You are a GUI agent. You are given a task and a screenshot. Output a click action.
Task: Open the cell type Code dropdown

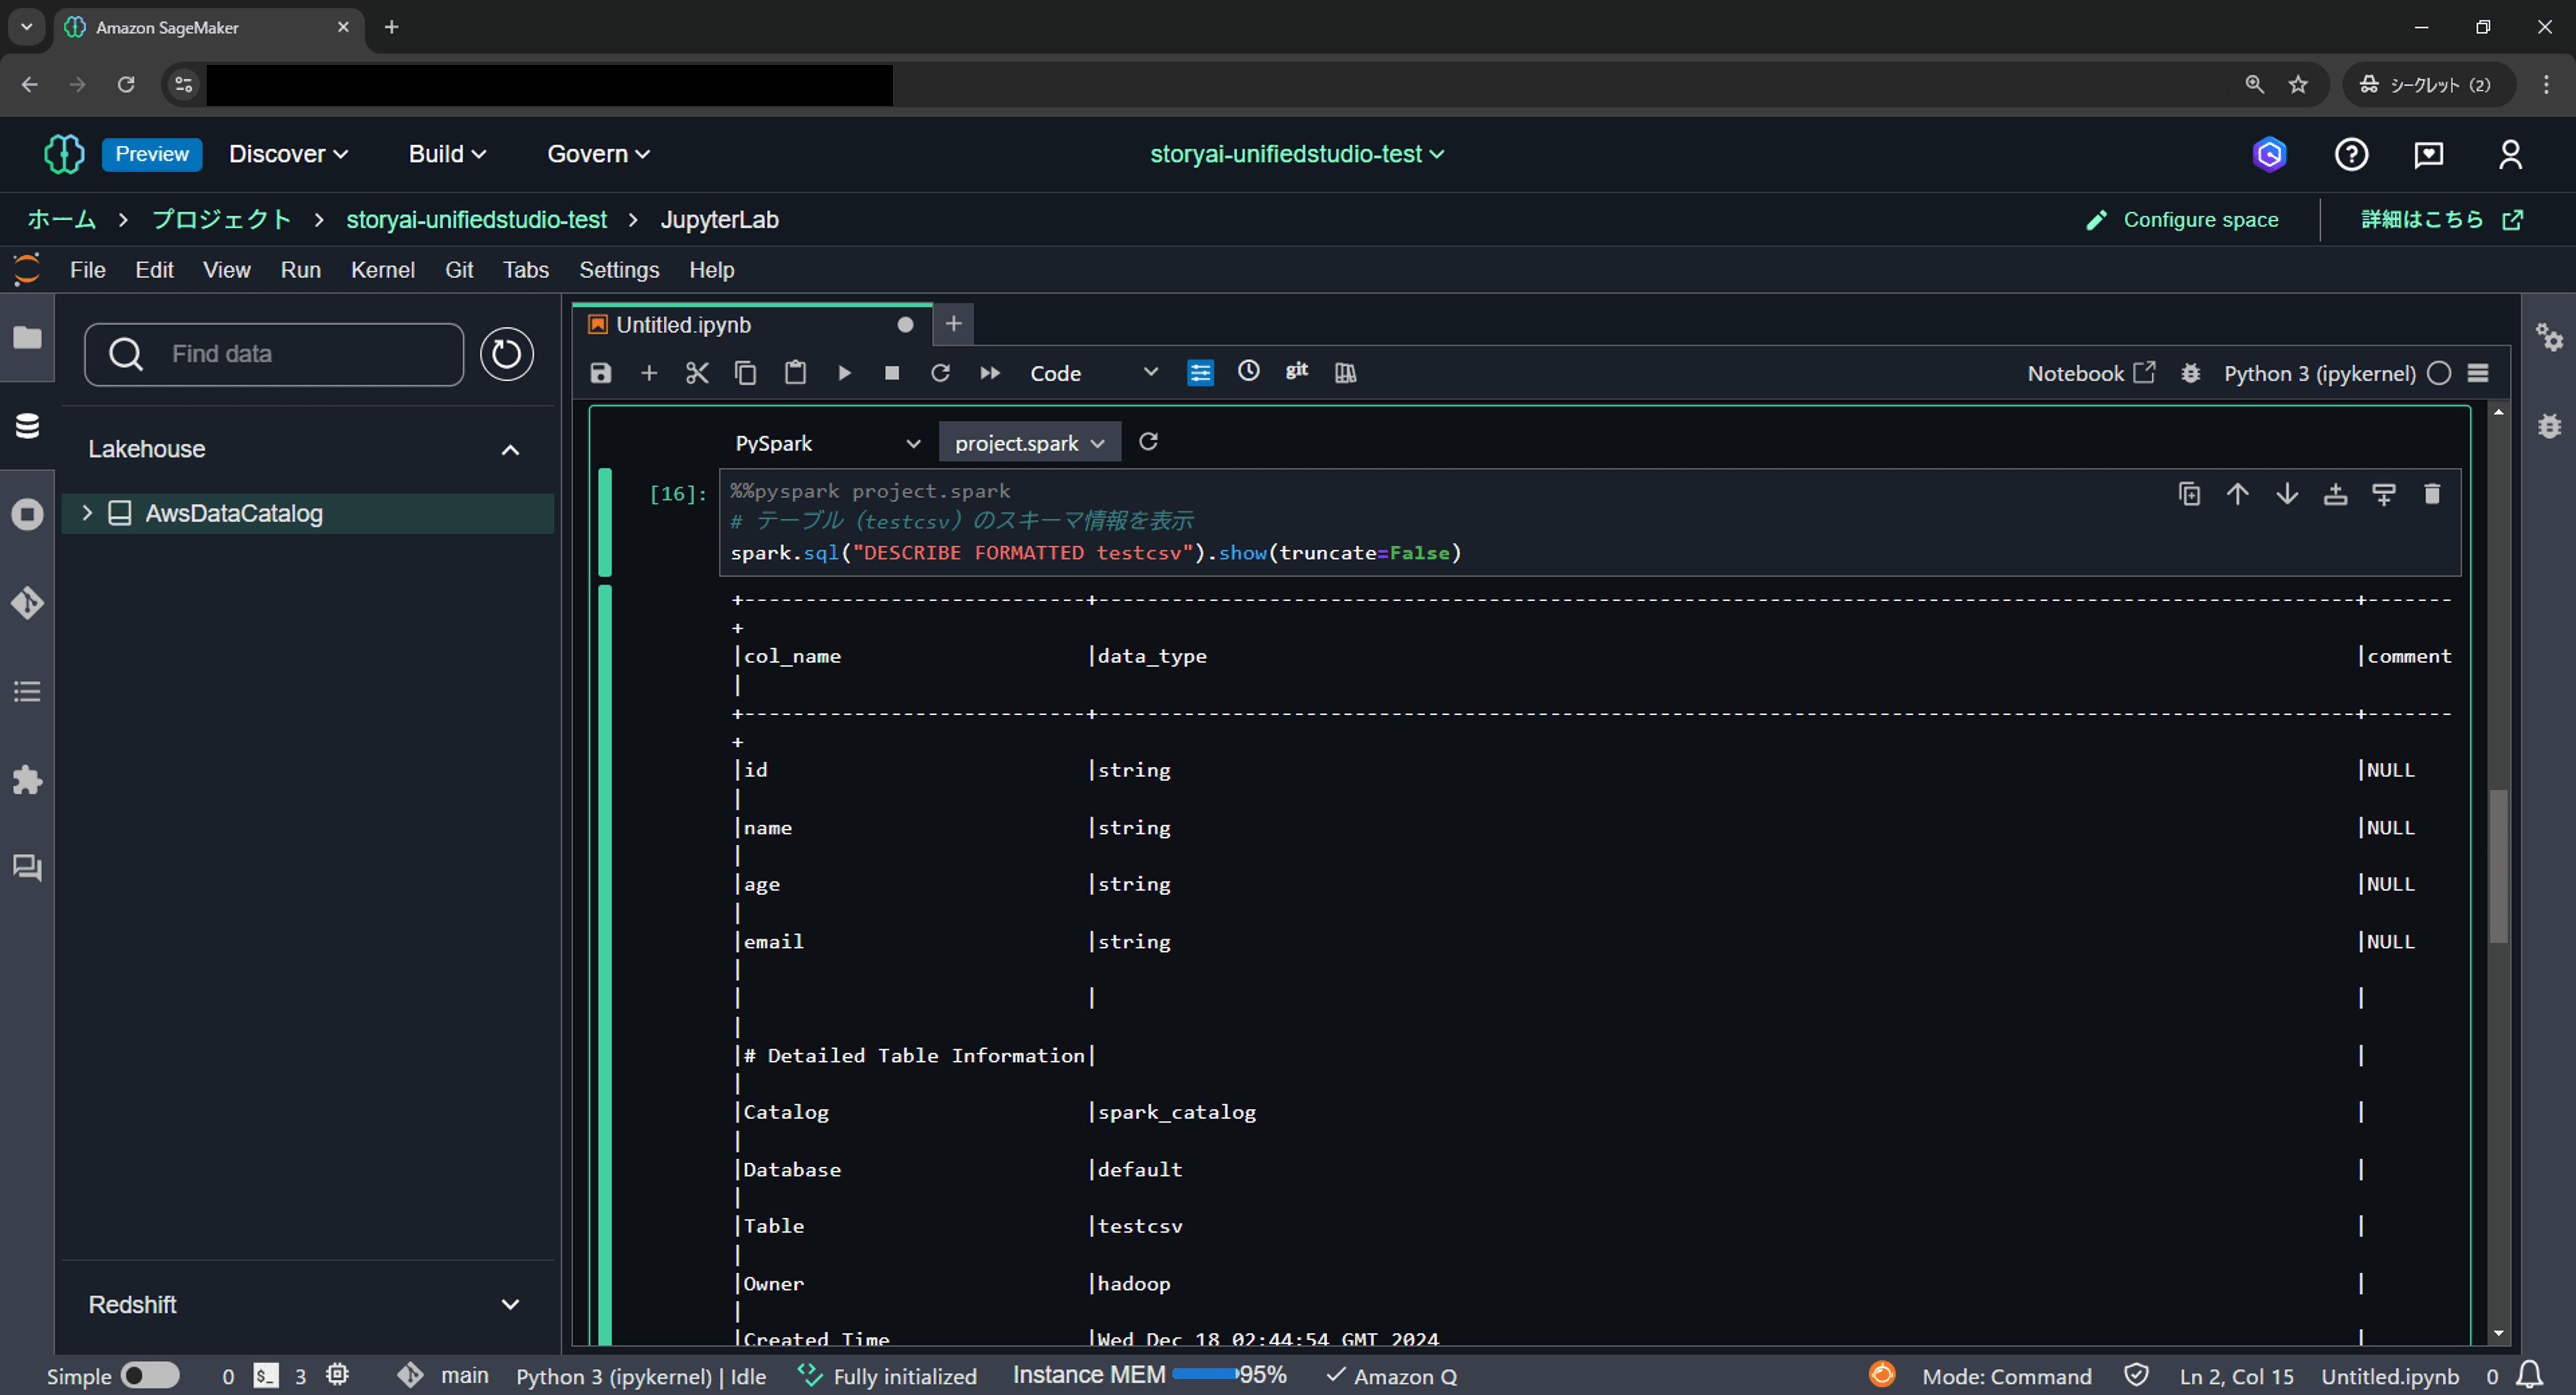tap(1094, 373)
